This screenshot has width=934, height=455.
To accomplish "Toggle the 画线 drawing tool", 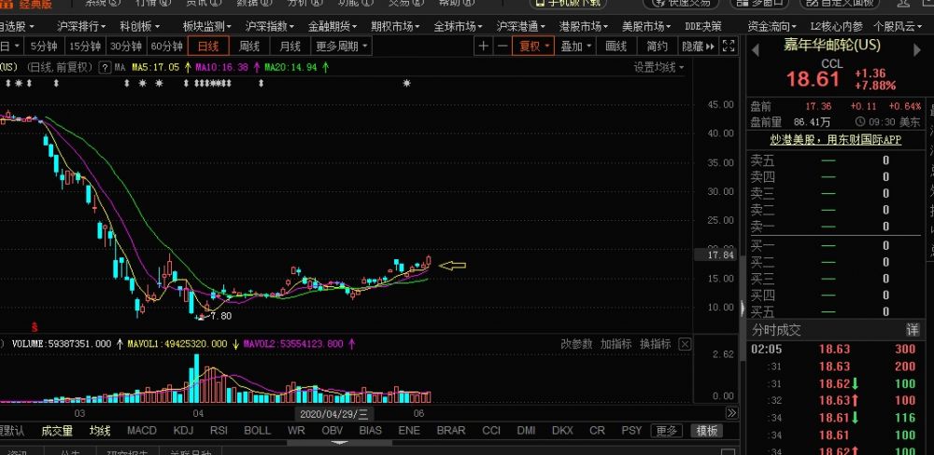I will [616, 46].
